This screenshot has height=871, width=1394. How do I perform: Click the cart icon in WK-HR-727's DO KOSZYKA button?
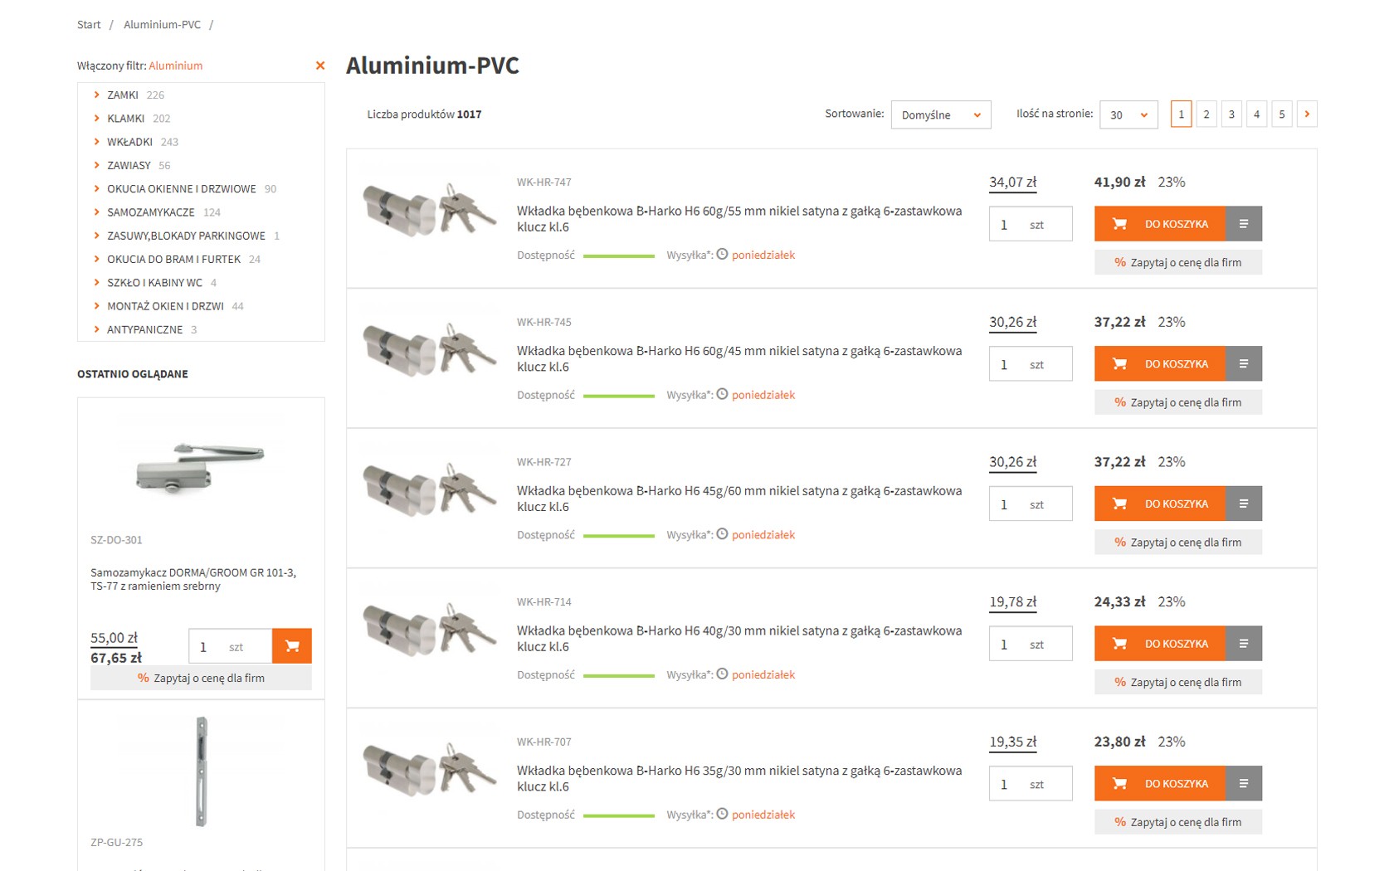[x=1119, y=504]
